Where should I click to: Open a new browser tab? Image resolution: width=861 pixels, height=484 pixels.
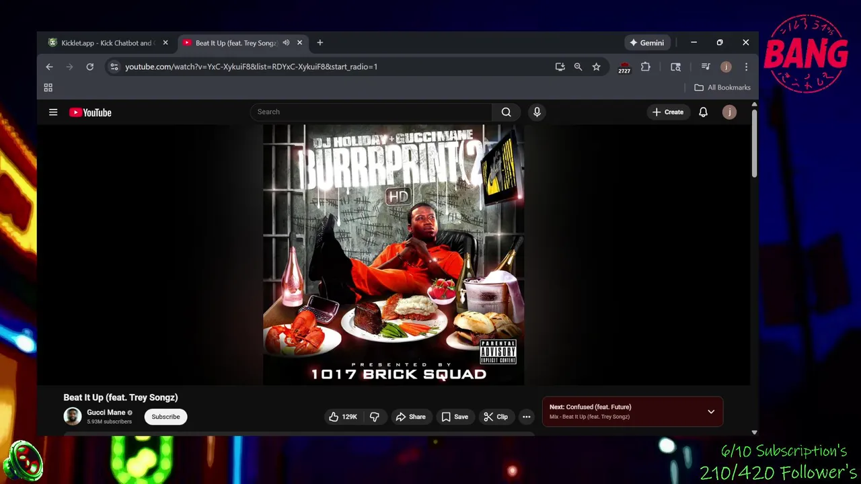click(320, 43)
